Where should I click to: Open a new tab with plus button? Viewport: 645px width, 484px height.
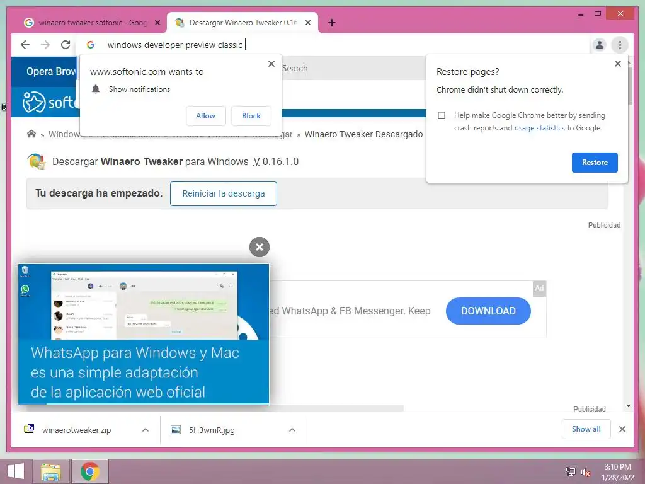(x=331, y=23)
